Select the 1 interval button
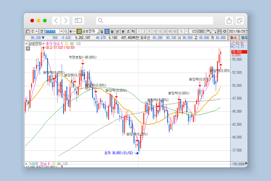 pos(139,31)
